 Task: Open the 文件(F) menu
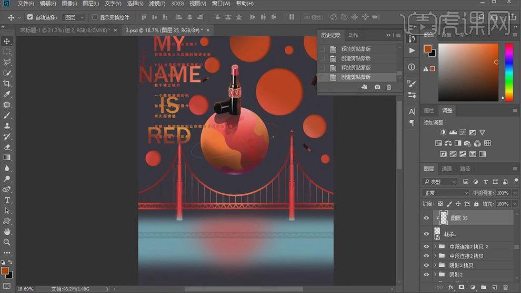[x=26, y=3]
